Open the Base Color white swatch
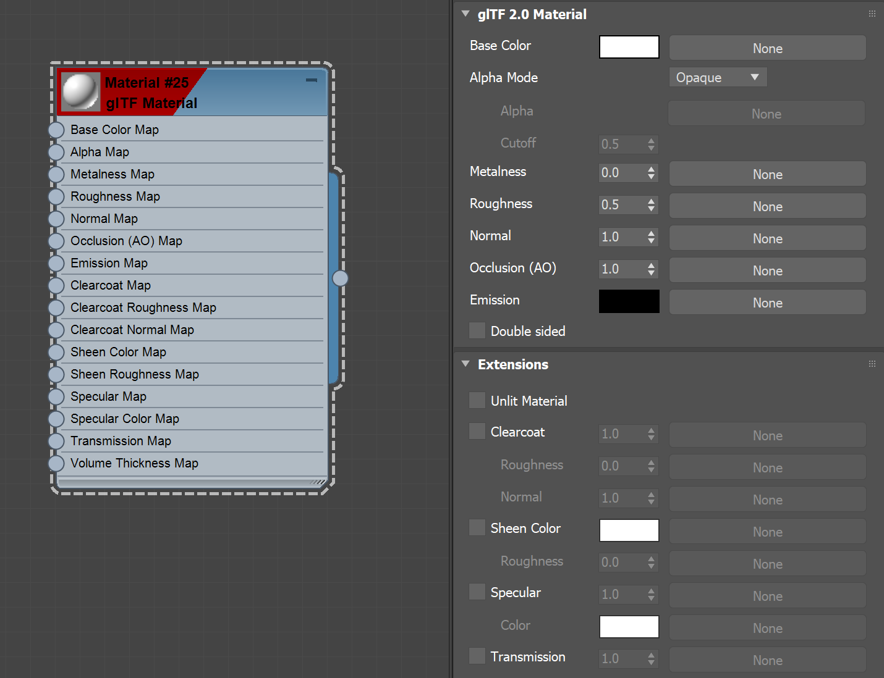Image resolution: width=884 pixels, height=678 pixels. 629,47
